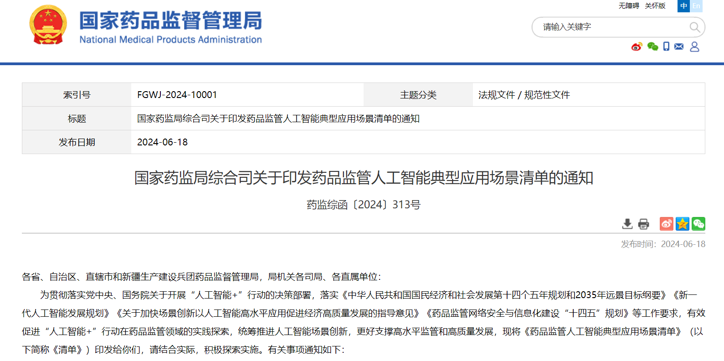Share article to Weibo with red button

tap(666, 224)
